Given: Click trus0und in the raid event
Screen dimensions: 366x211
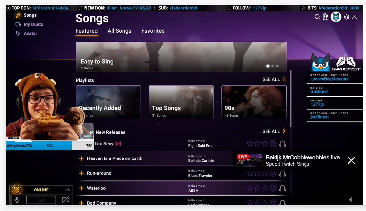Looking at the screenshot, I should pos(319,92).
